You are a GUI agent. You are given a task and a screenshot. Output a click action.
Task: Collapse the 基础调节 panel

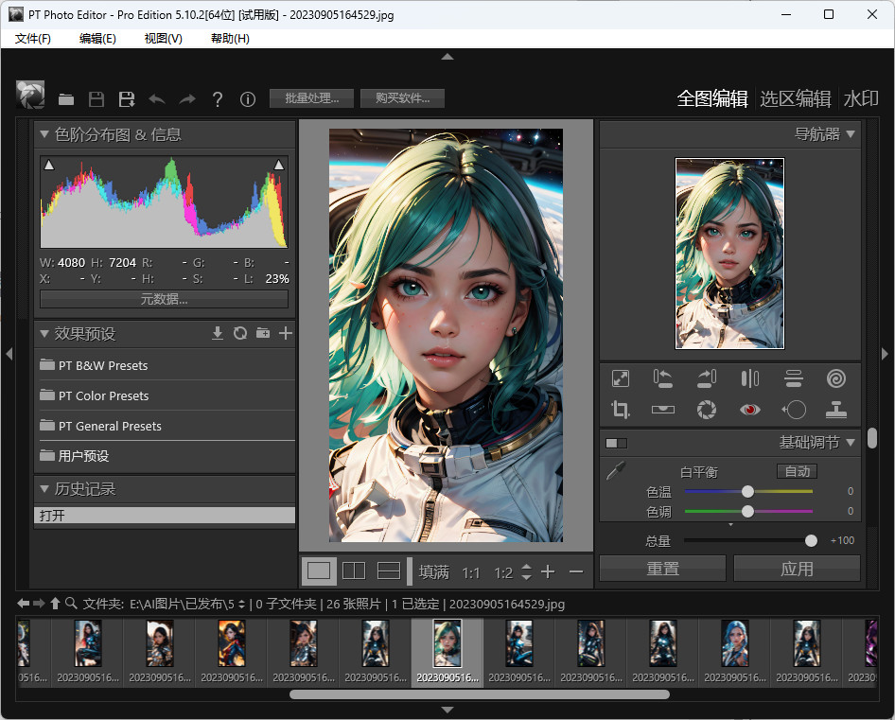851,443
